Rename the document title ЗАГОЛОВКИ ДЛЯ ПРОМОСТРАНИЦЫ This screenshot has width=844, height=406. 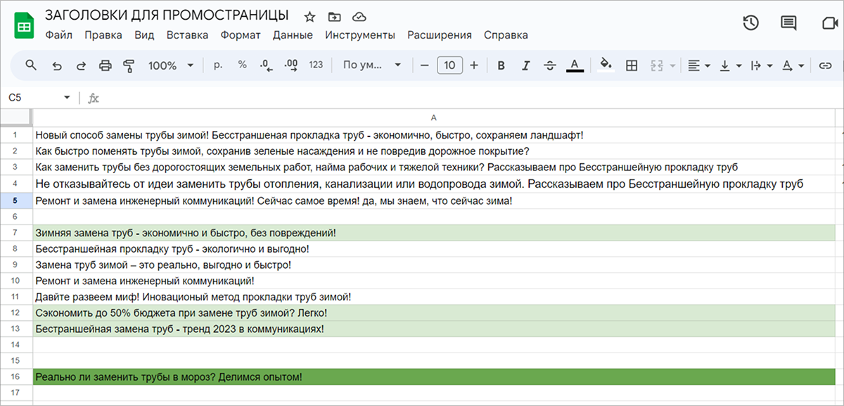tap(167, 15)
